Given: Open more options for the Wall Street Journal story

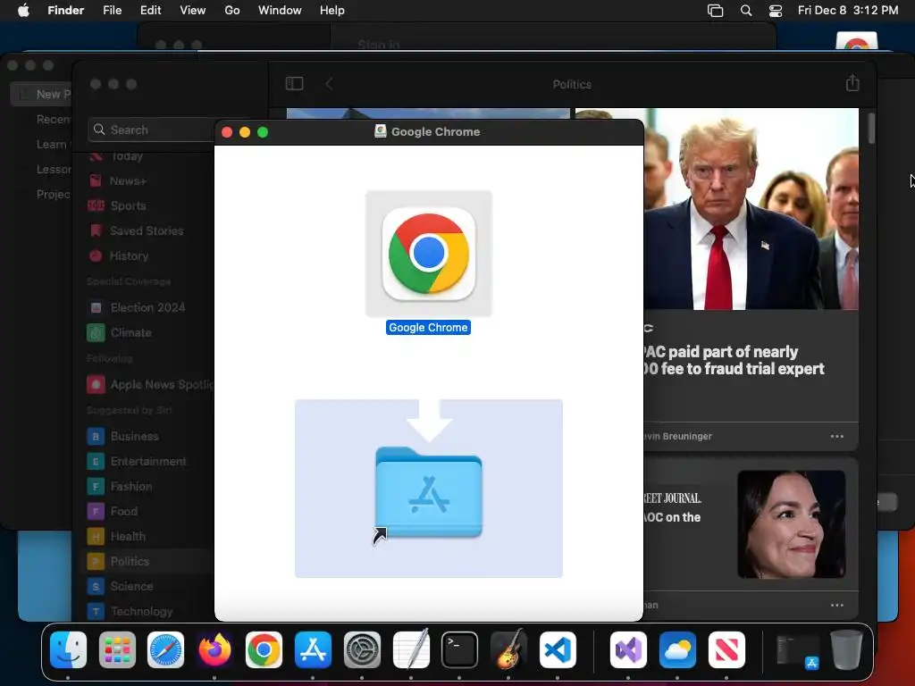Looking at the screenshot, I should point(836,605).
